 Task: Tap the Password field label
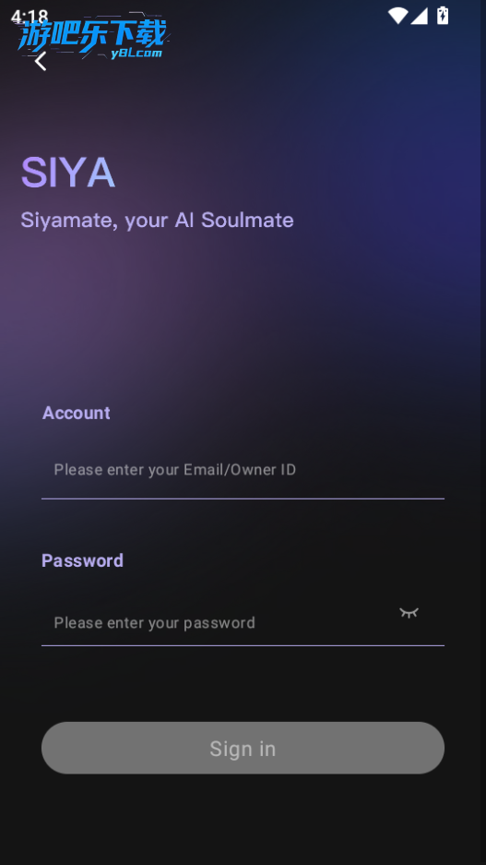pos(82,560)
